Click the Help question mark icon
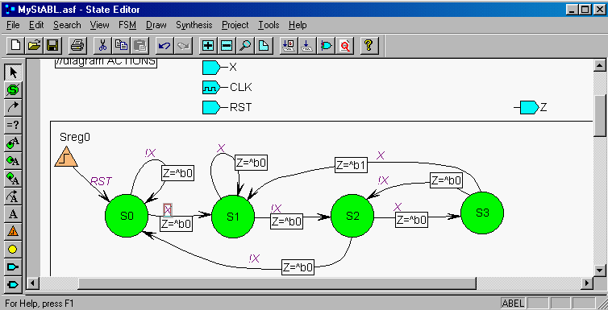Screen dimensions: 608x310 click(369, 46)
